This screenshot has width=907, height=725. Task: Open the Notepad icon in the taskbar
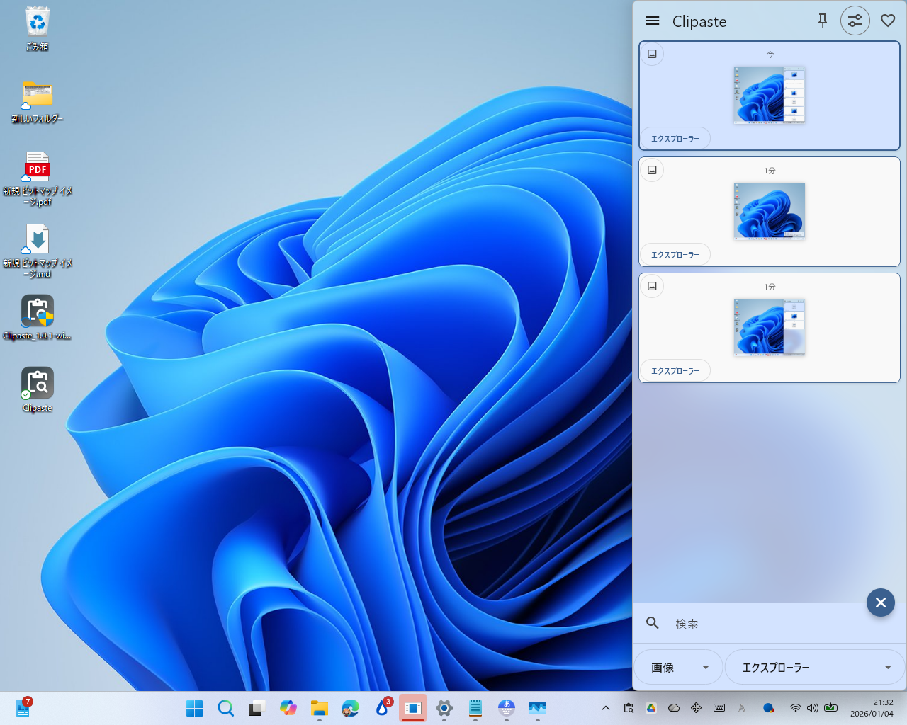tap(475, 708)
